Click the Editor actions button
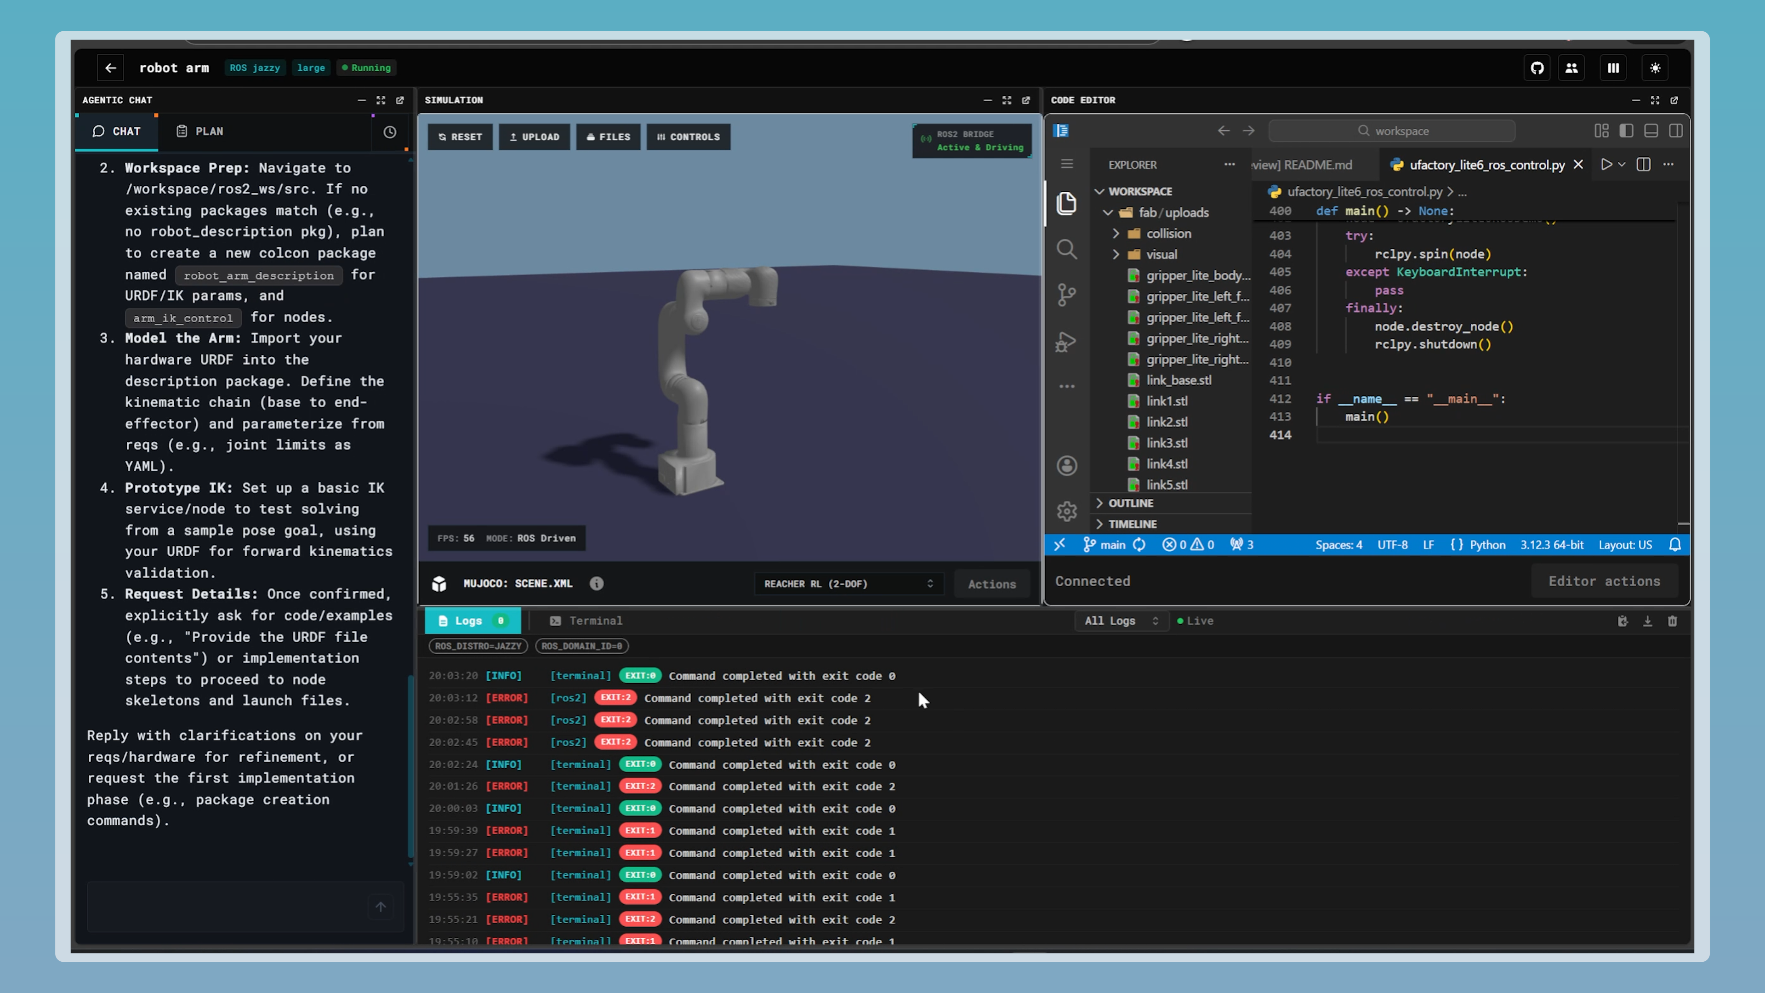Screen dimensions: 1765x993 click(1604, 581)
